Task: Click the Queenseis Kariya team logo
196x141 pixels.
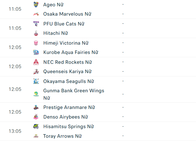Action: [x=36, y=71]
